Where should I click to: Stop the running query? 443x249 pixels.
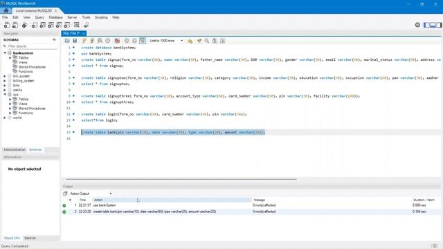click(x=108, y=41)
